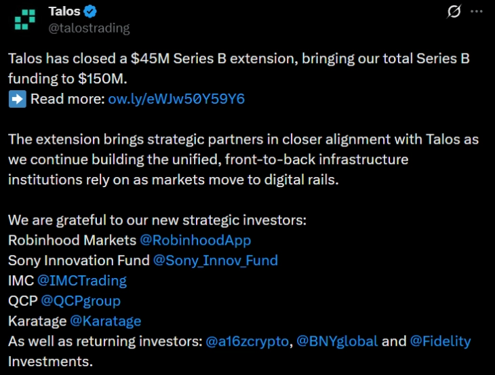Viewport: 495px width, 375px height.
Task: Open the ow.ly/eWJw50Y59Y6 link
Action: 176,99
